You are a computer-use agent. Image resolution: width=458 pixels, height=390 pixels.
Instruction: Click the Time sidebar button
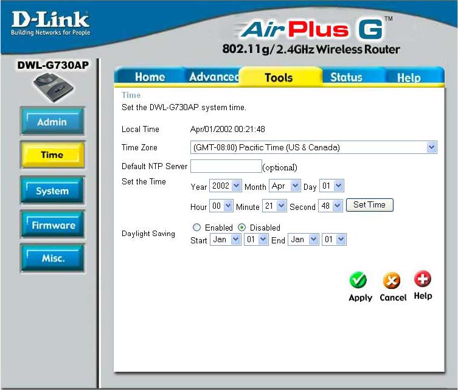coord(52,155)
